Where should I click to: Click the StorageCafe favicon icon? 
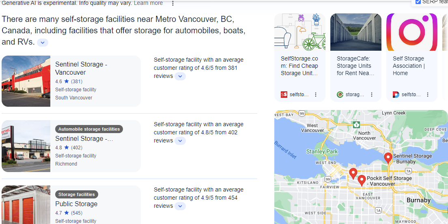(340, 95)
